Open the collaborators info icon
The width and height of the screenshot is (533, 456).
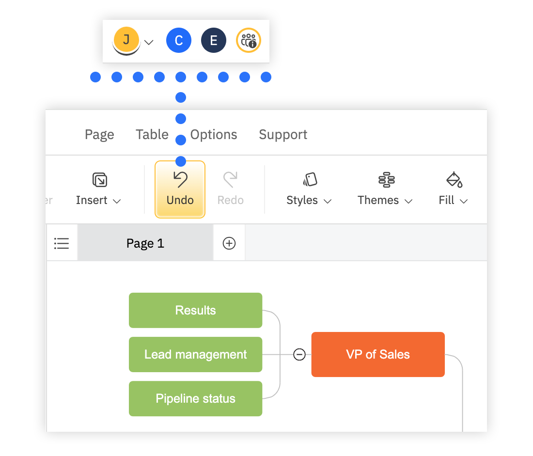click(x=249, y=41)
